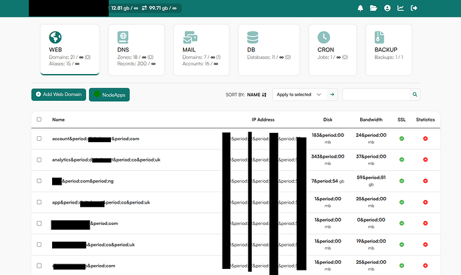This screenshot has width=461, height=275.
Task: Open the notifications bell icon
Action: click(x=360, y=8)
